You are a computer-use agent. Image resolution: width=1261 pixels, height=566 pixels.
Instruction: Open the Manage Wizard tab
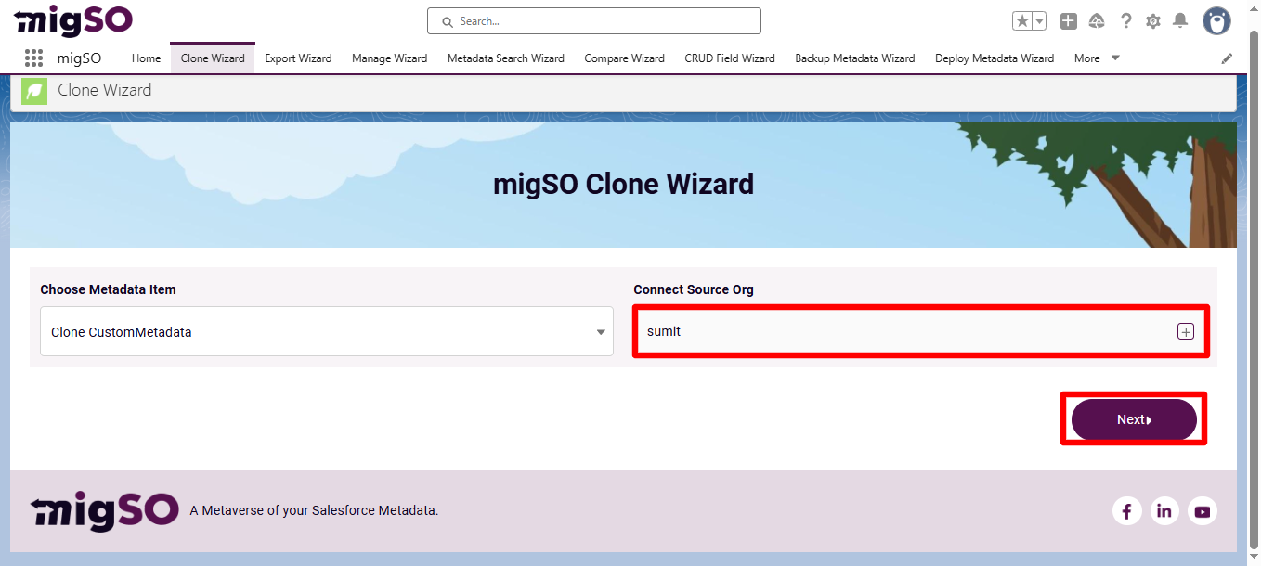pyautogui.click(x=389, y=58)
